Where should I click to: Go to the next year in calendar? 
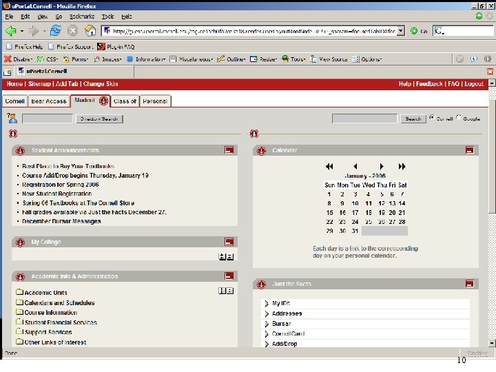pos(402,167)
